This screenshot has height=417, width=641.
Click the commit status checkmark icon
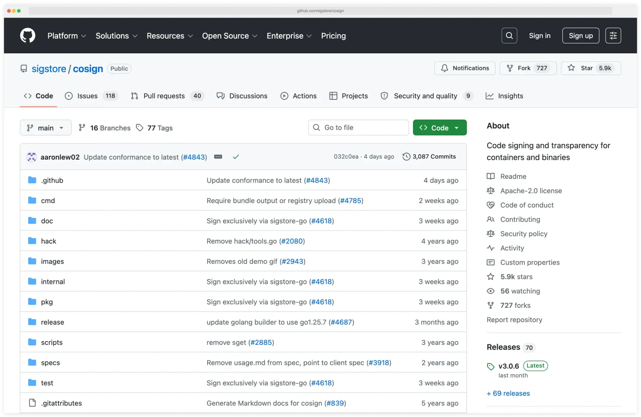pyautogui.click(x=235, y=157)
